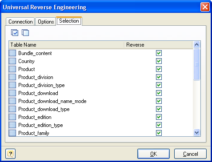Viewport: 212px width, 162px height.
Task: Click the Deselect All tables icon
Action: tap(25, 32)
